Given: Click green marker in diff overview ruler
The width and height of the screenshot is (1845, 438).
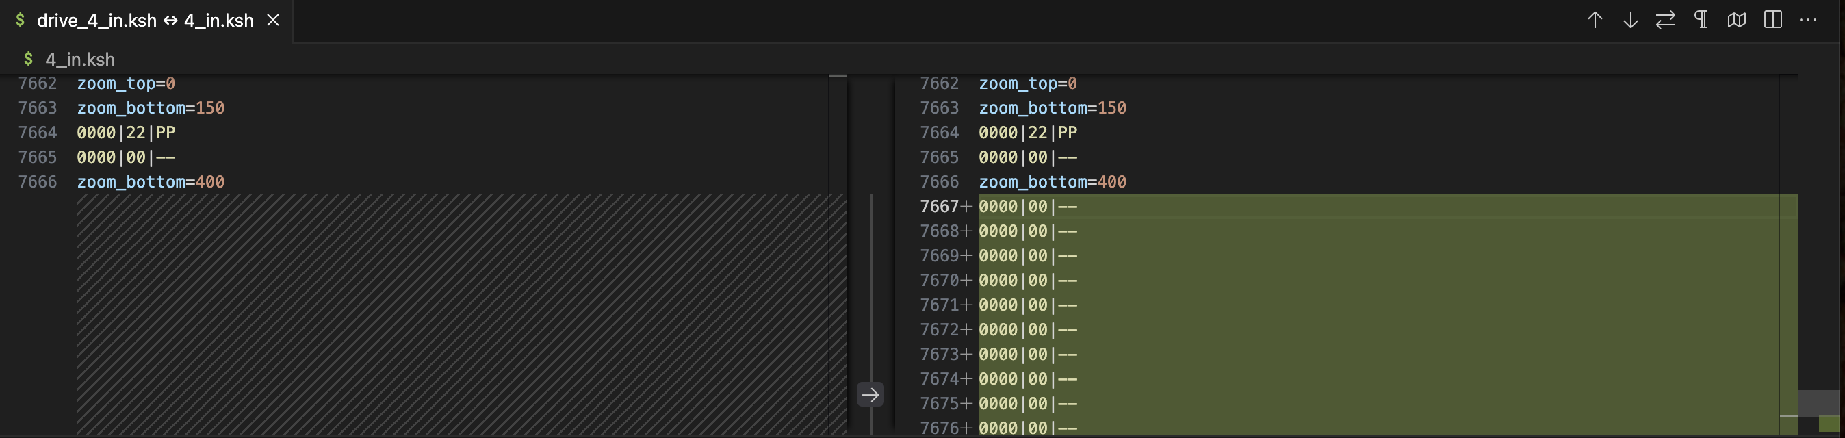Looking at the screenshot, I should 1829,424.
